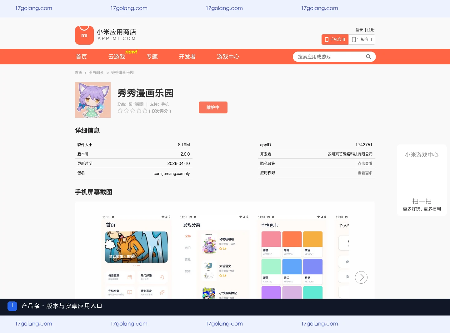Viewport: 450px width, 333px height.
Task: Click the 维护中 button
Action: [213, 107]
